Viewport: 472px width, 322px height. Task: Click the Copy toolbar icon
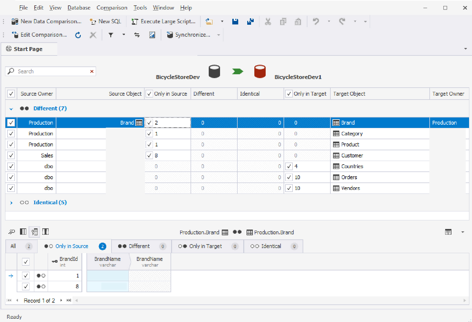[x=283, y=21]
